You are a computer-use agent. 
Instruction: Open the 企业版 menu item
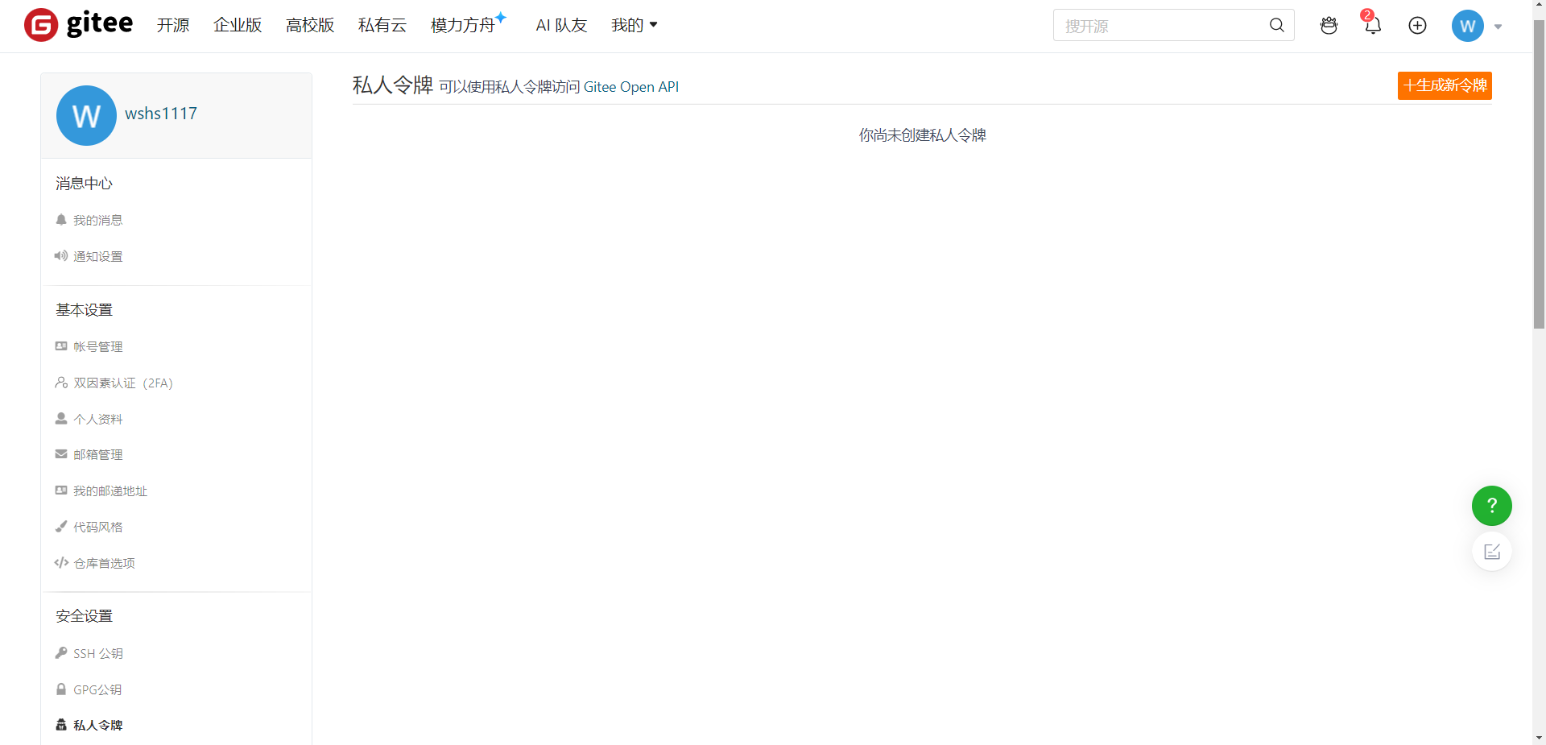point(238,25)
